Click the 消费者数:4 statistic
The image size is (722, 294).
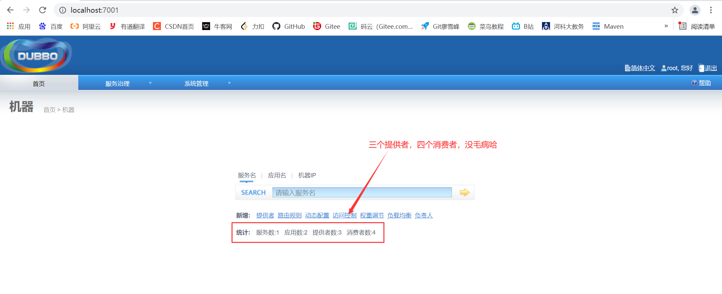[361, 233]
